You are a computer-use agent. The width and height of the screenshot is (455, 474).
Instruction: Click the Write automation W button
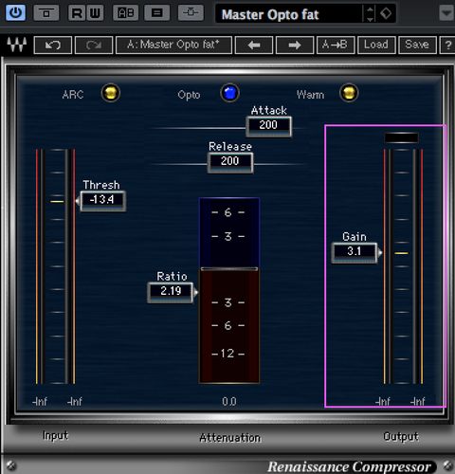click(x=95, y=13)
